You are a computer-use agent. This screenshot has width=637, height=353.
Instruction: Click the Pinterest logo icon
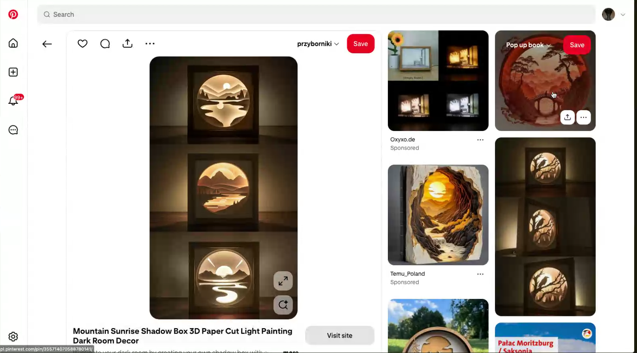click(x=13, y=15)
